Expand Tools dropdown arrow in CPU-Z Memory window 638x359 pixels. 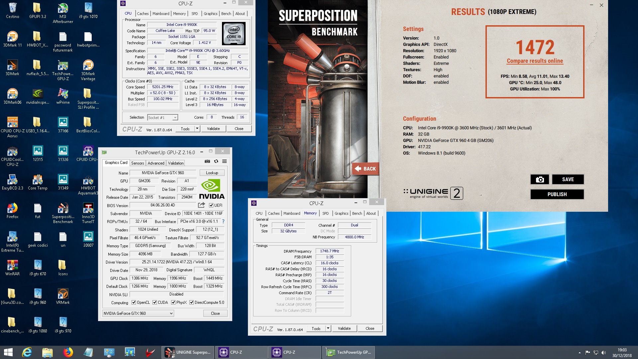328,328
